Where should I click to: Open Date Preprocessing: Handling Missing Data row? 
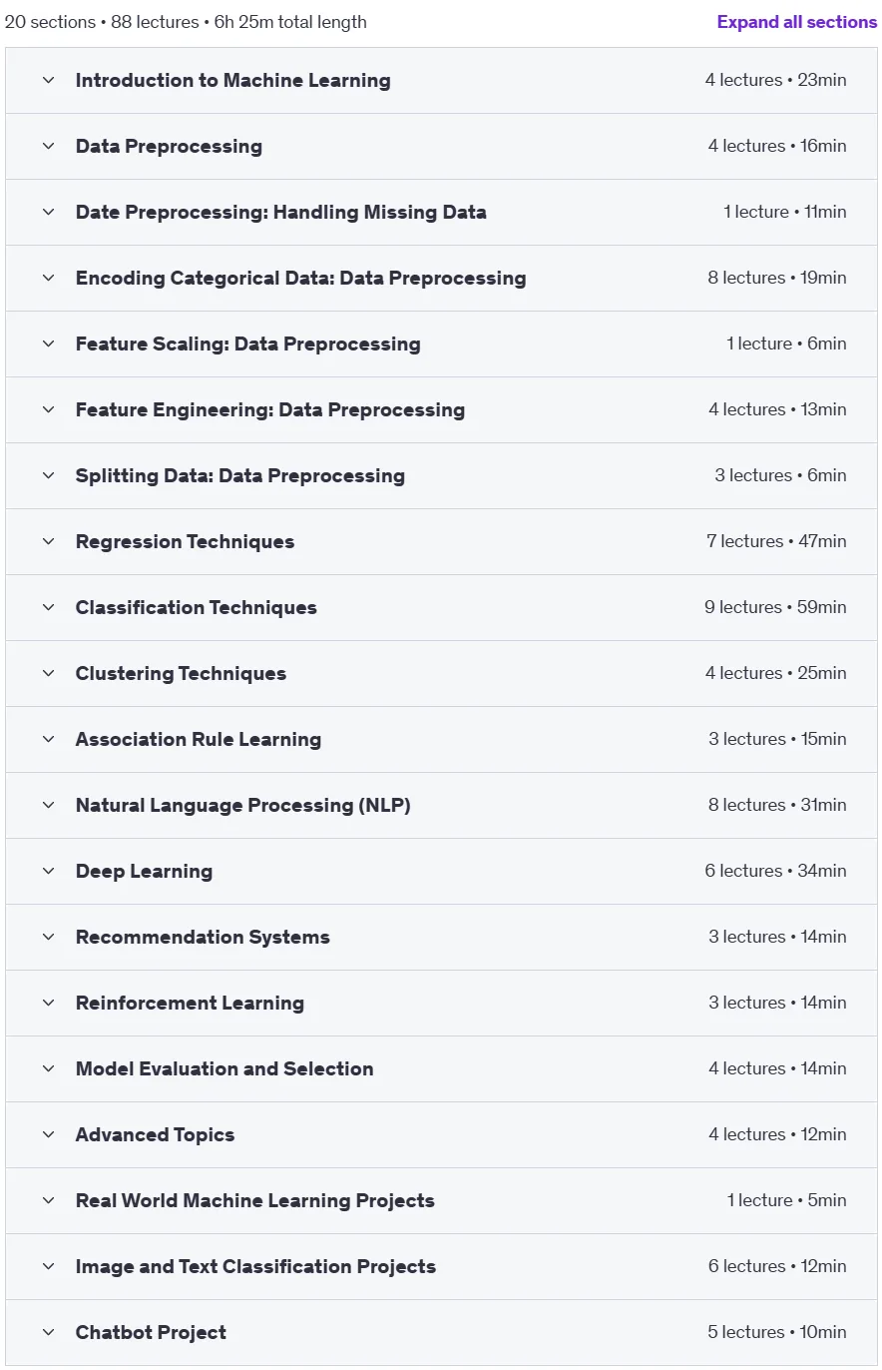[x=441, y=212]
